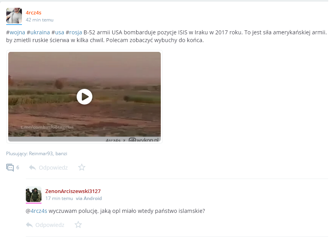Screen dimensions: 329x239
Task: Play the embedded B-52 bombing video
Action: coord(84,97)
